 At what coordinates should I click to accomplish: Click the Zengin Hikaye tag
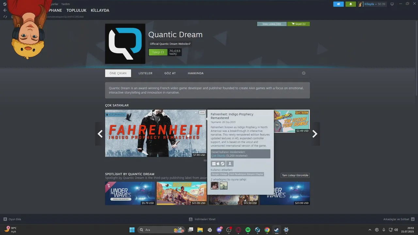tap(219, 174)
